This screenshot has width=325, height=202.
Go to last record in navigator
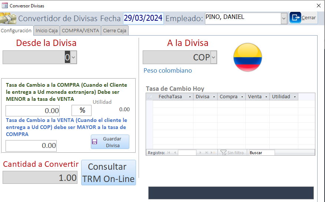click(207, 153)
